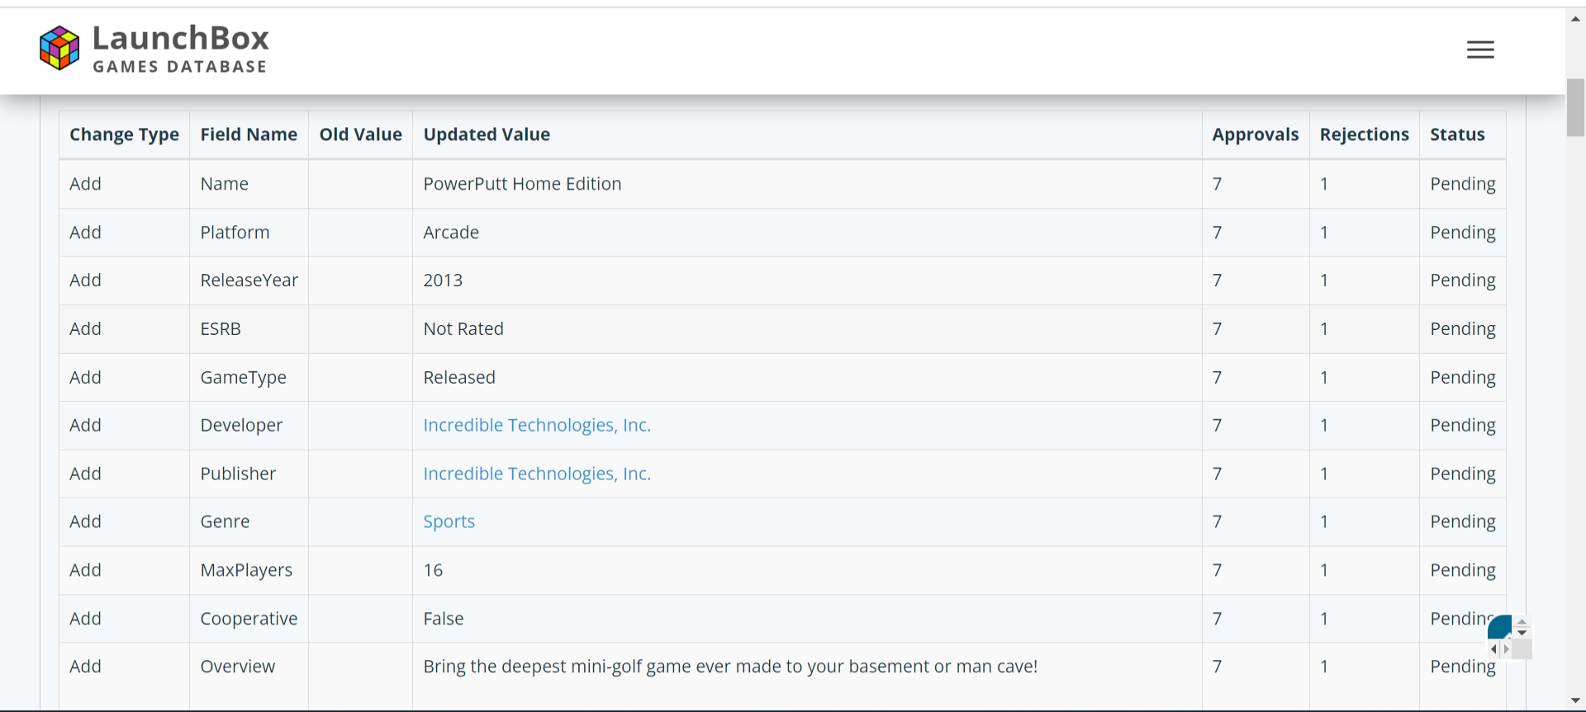Click the approvals count in the Developer row
Viewport: 1586px width, 712px height.
click(x=1217, y=425)
